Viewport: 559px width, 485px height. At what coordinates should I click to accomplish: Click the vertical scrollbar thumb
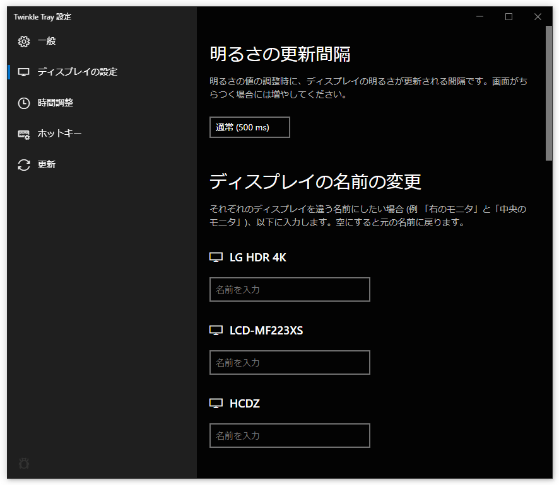click(549, 93)
